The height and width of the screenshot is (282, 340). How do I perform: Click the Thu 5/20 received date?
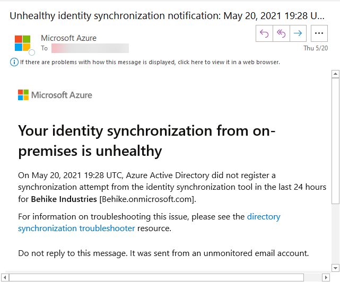[315, 48]
